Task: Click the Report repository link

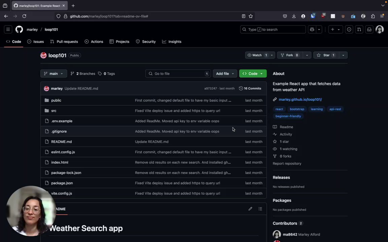Action: [287, 163]
